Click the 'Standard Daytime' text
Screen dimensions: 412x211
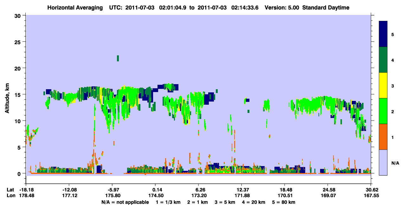(x=326, y=8)
